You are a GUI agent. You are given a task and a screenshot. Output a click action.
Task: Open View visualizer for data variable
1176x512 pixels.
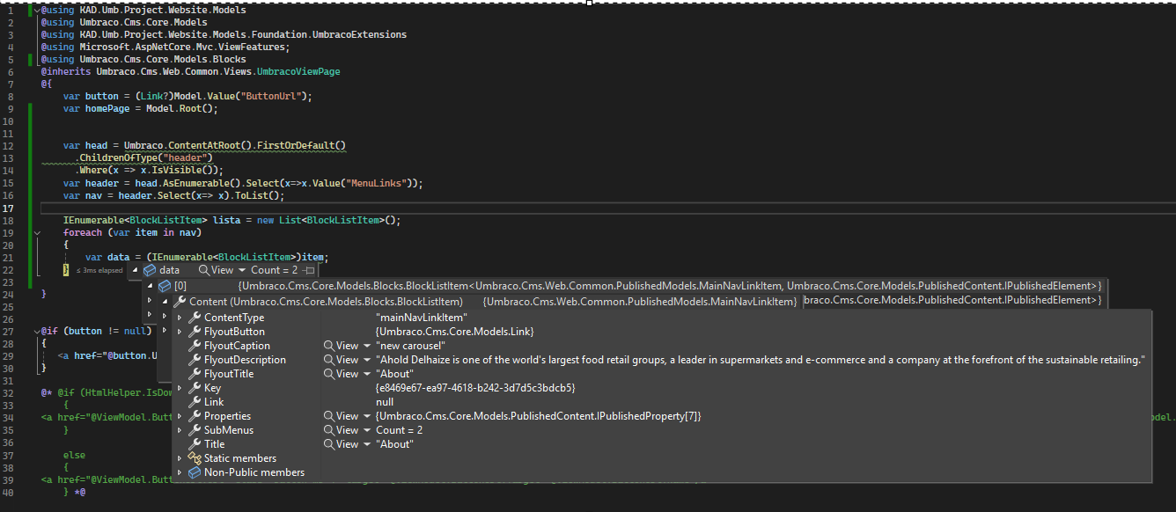click(x=216, y=271)
